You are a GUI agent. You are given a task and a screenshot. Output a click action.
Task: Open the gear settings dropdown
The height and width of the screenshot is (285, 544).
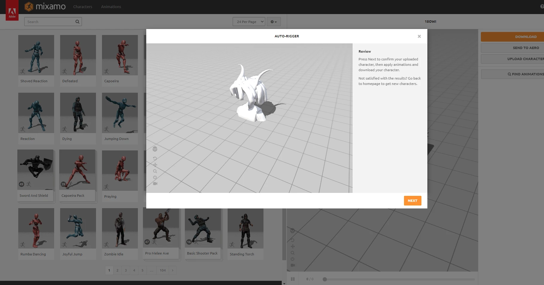(x=274, y=22)
